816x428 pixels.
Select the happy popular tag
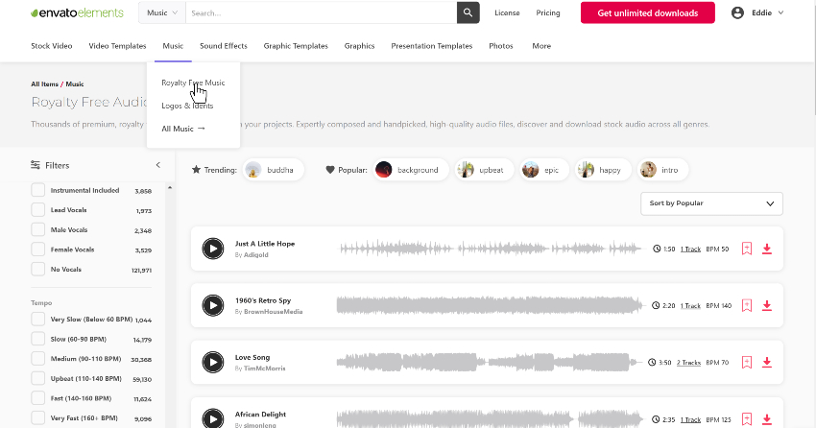(x=603, y=170)
